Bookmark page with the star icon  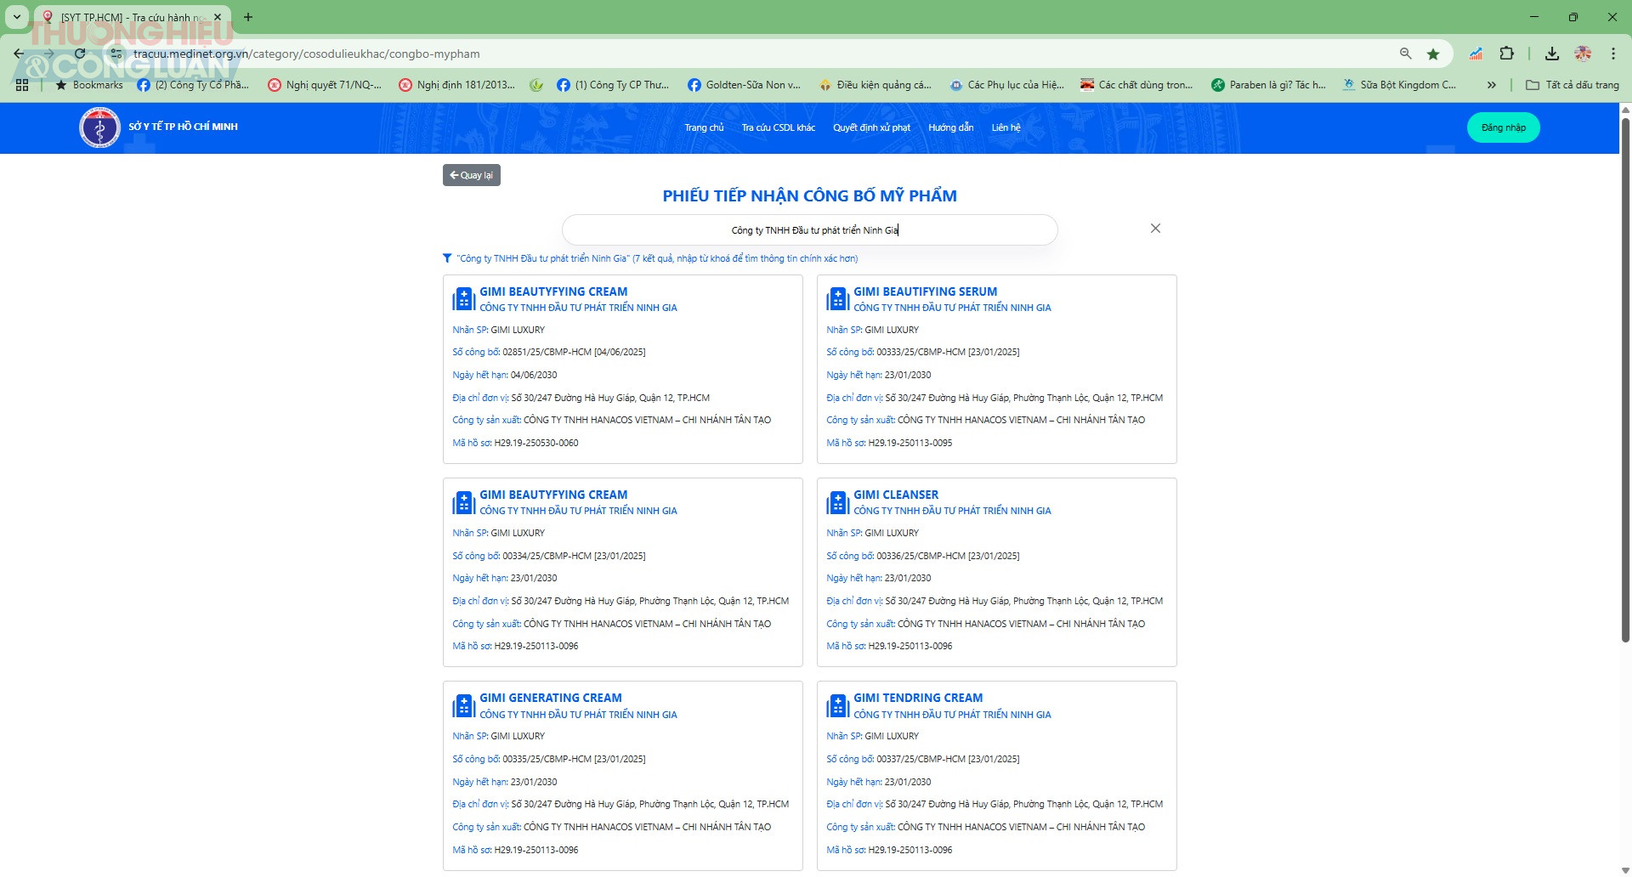pyautogui.click(x=1433, y=54)
